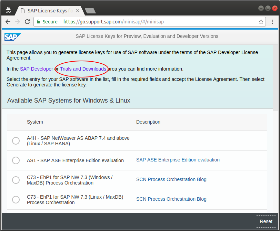Click the green Secure padlock icon
Screen dimensions: 280x231
38,22
